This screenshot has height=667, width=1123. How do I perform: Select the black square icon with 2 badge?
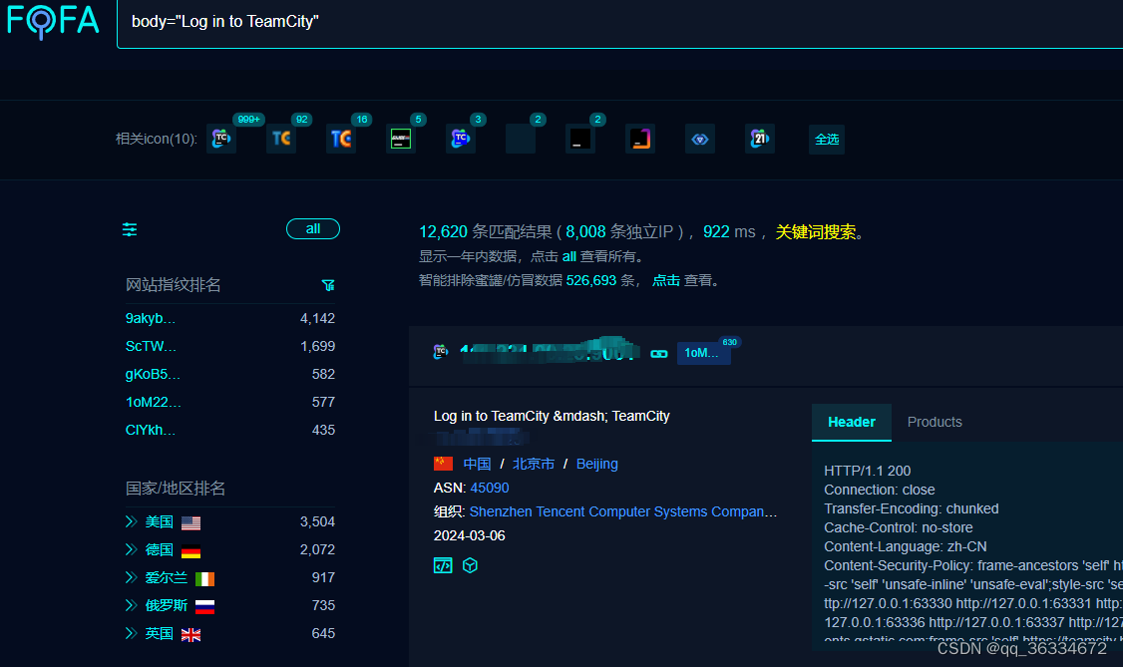click(580, 139)
